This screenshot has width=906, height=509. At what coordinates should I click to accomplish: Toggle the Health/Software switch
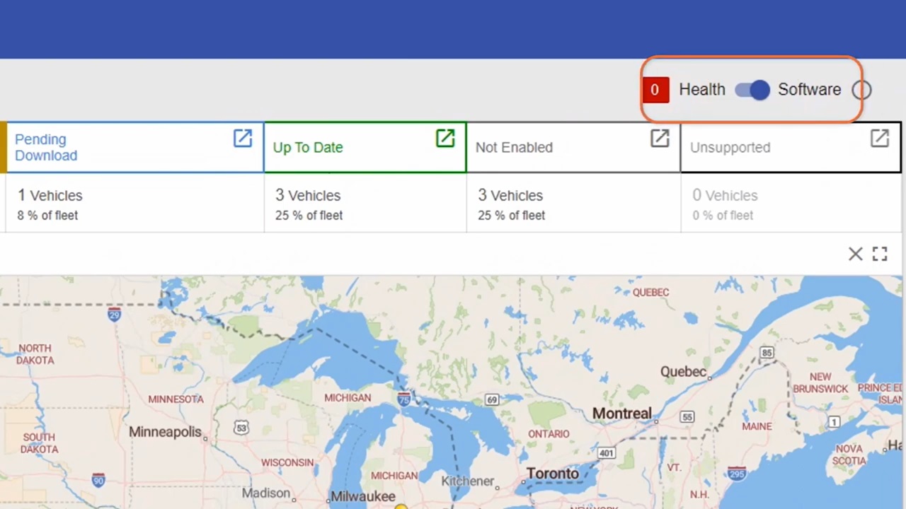click(x=752, y=90)
